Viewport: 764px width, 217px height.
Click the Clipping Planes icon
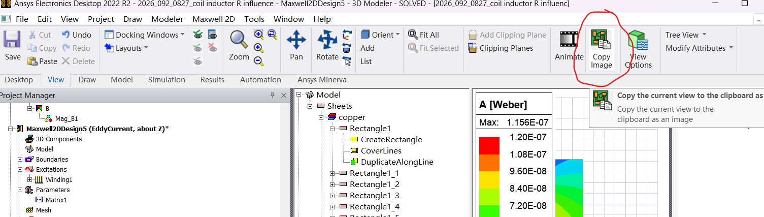[x=472, y=48]
